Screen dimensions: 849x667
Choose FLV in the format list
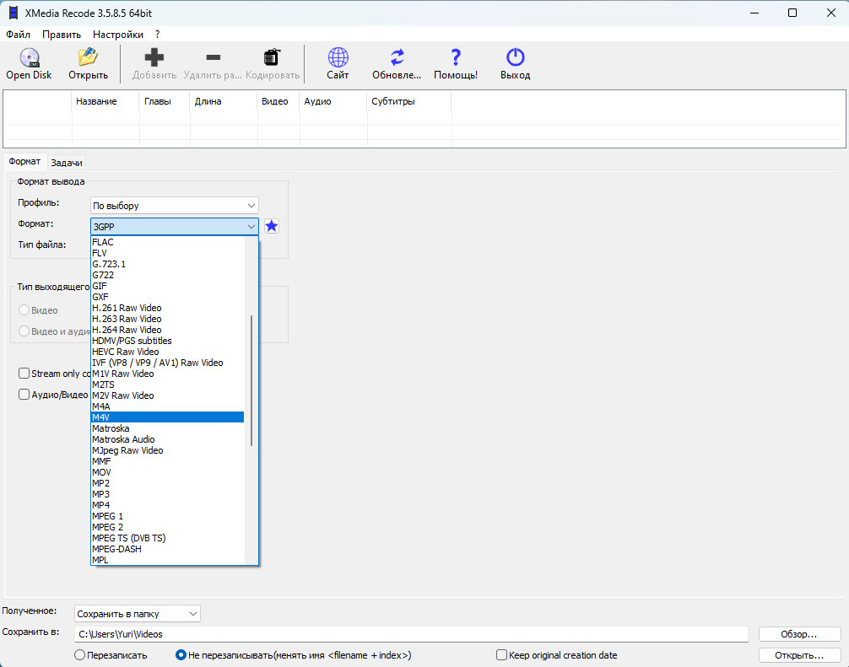pyautogui.click(x=168, y=253)
